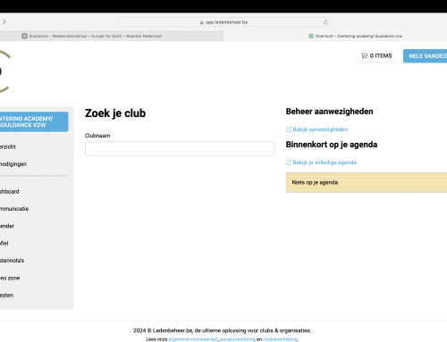
Task: Open Video zone in the sidebar
Action: coord(10,278)
